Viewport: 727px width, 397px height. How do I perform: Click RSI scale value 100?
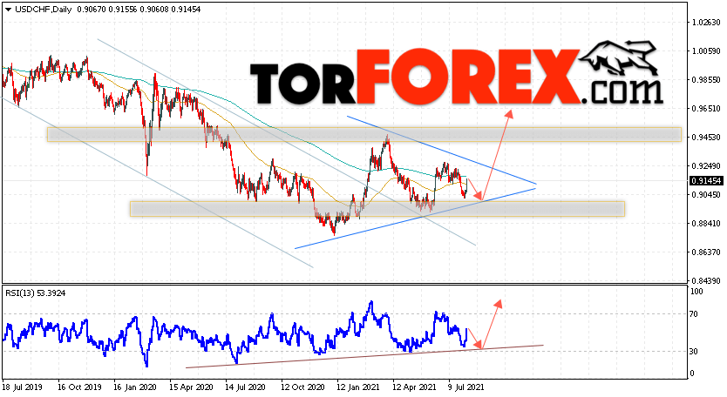pyautogui.click(x=696, y=292)
